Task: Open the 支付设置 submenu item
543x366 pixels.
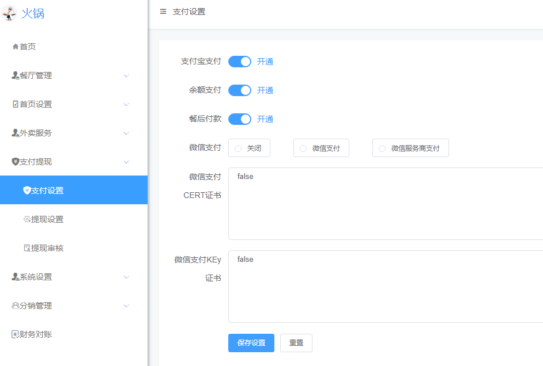Action: 74,190
